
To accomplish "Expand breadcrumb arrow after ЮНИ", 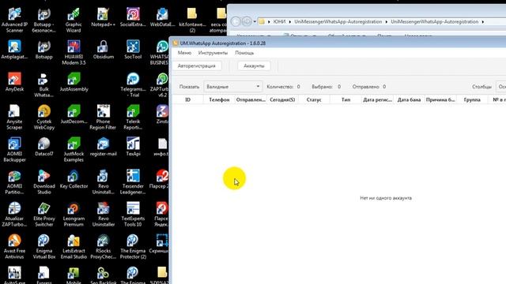I will 290,22.
